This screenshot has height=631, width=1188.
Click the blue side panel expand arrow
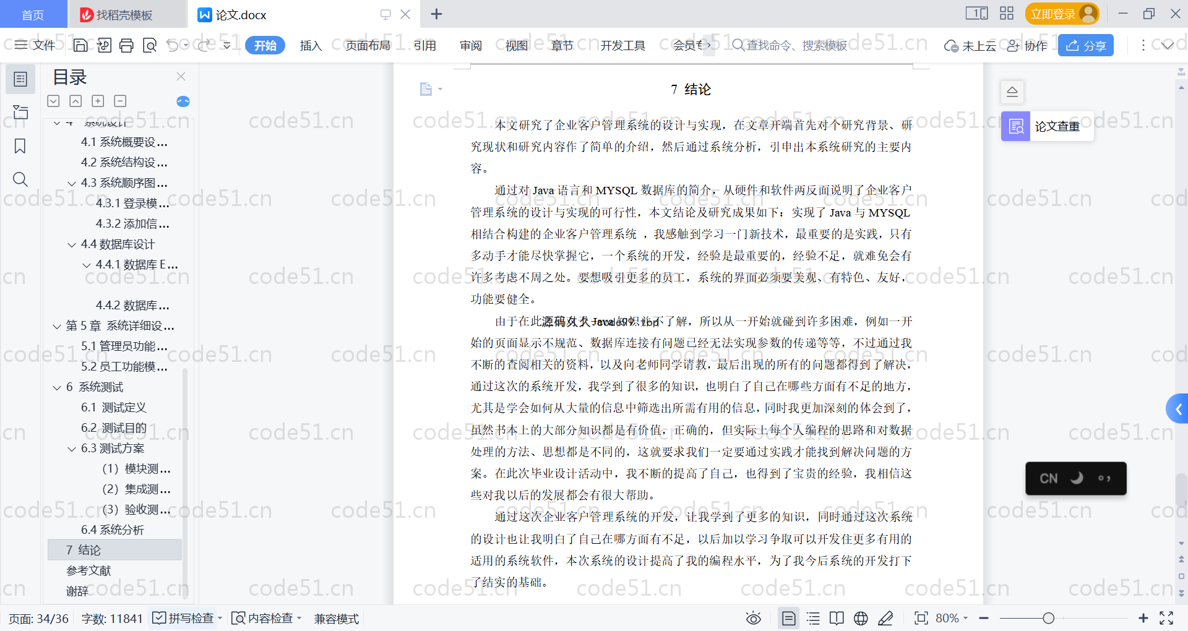click(1177, 408)
